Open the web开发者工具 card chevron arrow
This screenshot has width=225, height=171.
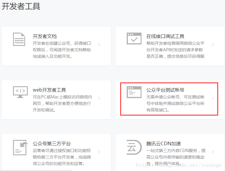pyautogui.click(x=99, y=98)
